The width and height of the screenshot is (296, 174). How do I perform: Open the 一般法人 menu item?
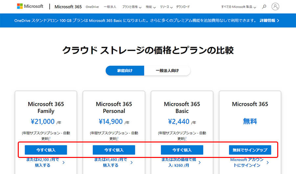coord(110,7)
